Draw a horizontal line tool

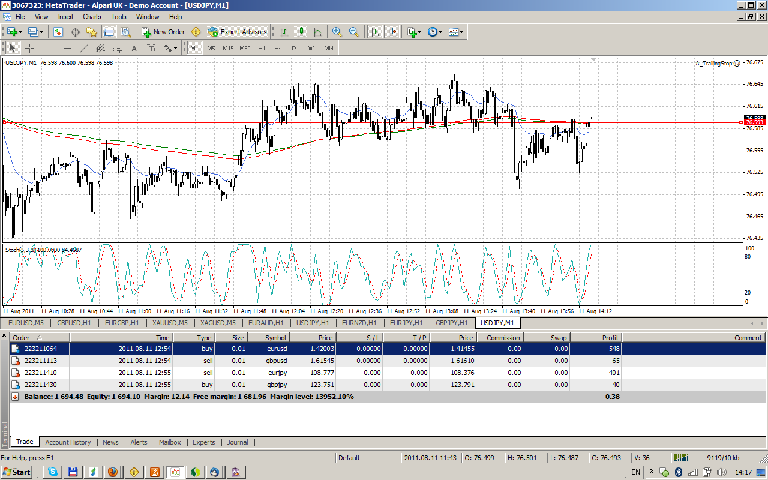coord(67,48)
